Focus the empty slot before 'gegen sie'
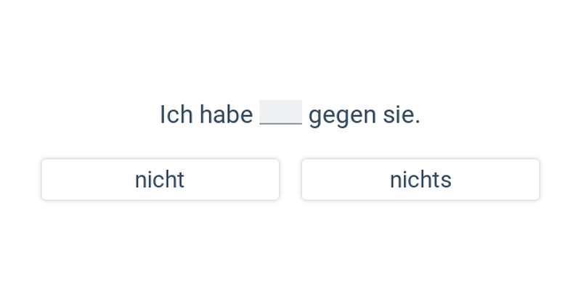 click(280, 112)
